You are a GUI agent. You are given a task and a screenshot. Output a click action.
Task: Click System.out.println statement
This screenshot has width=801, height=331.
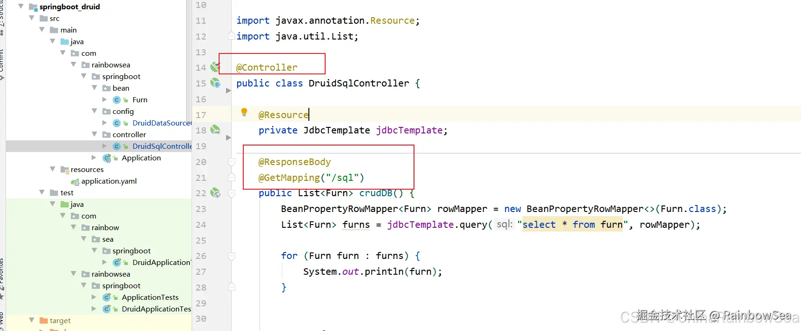coord(372,271)
